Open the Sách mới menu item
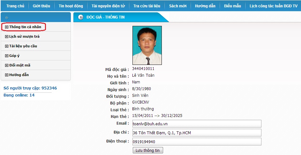This screenshot has height=155, width=301. pos(178,6)
